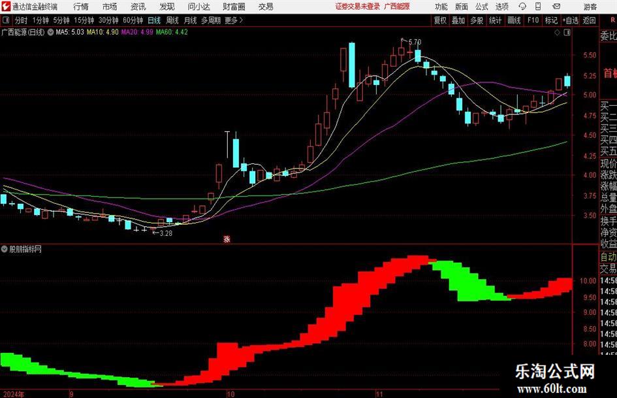
Task: Click the MA60: 4.42 indicator label
Action: click(172, 32)
